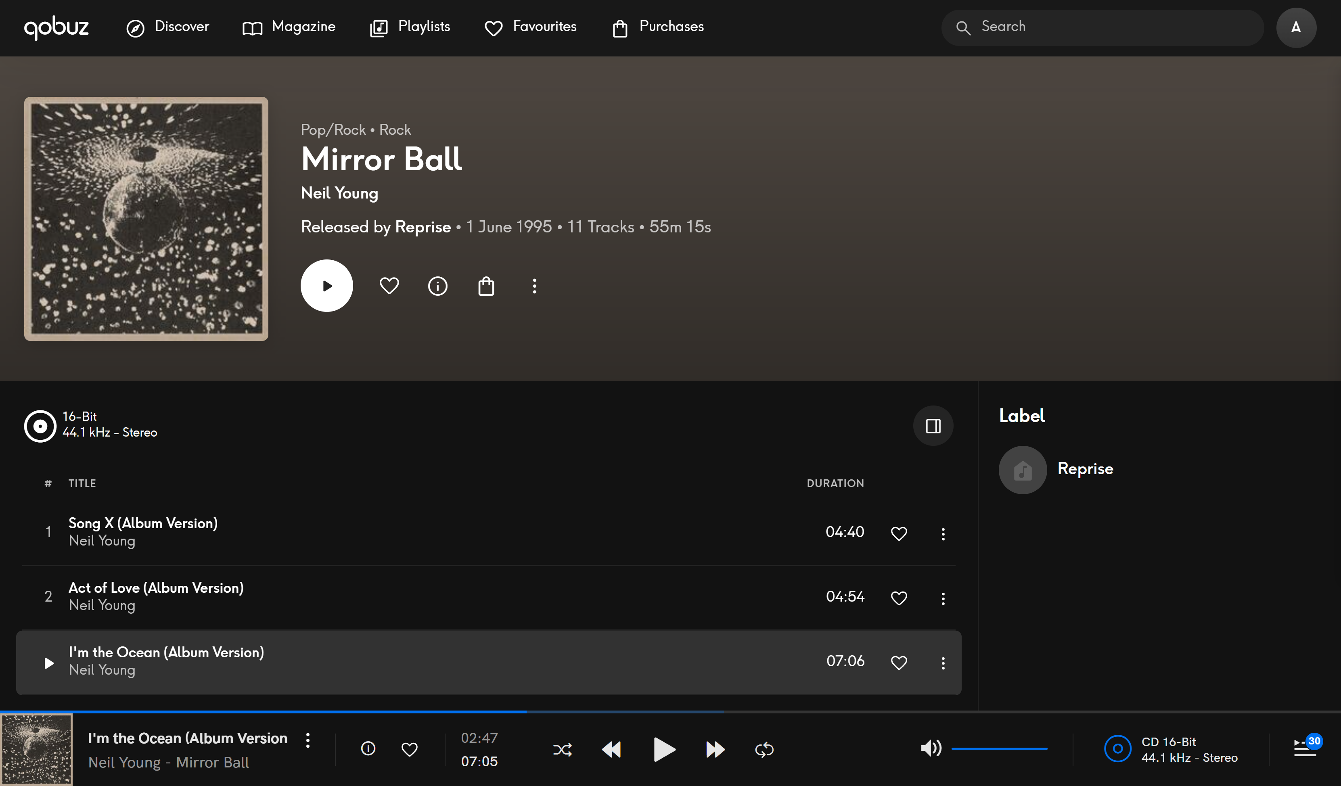Screen dimensions: 1341x786
Task: Favourite Song X track
Action: [x=899, y=533]
